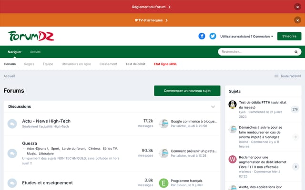Open the Etudes et enseignement forum

point(47,183)
